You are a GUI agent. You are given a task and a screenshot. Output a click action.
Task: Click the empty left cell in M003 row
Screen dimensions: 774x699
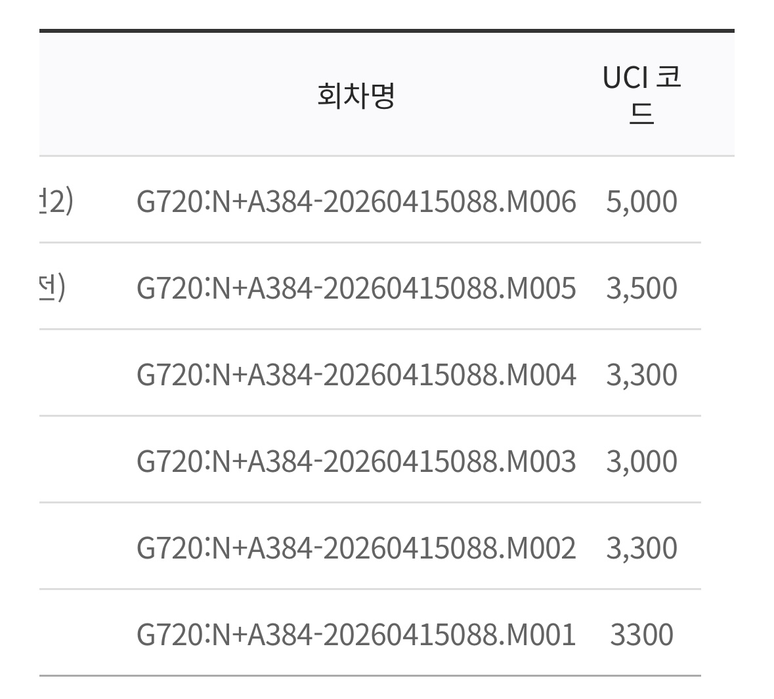[79, 461]
